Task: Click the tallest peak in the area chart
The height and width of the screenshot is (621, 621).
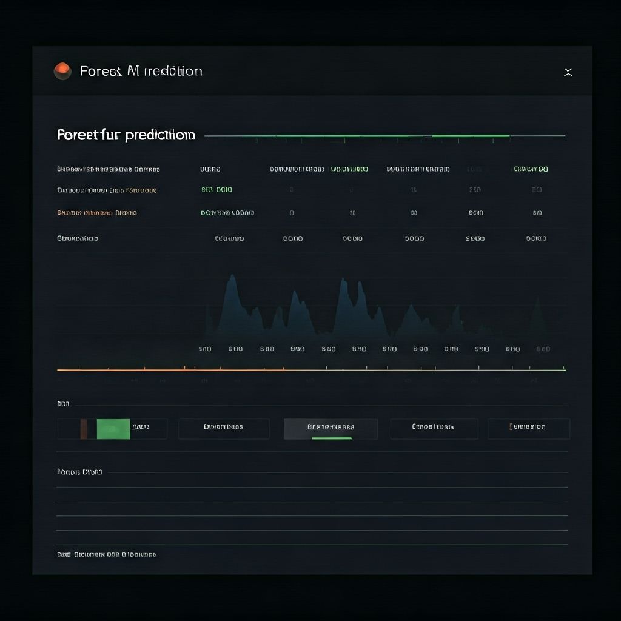Action: coord(231,279)
